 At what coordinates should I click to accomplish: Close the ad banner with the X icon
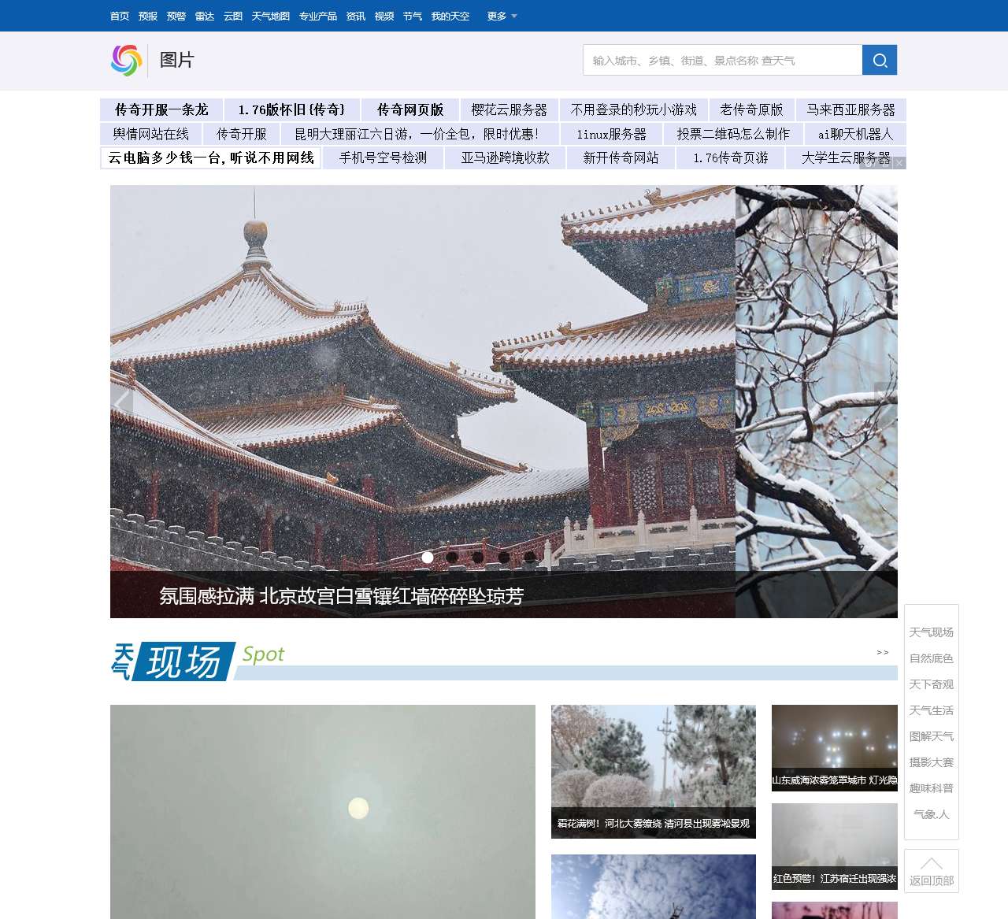[899, 163]
